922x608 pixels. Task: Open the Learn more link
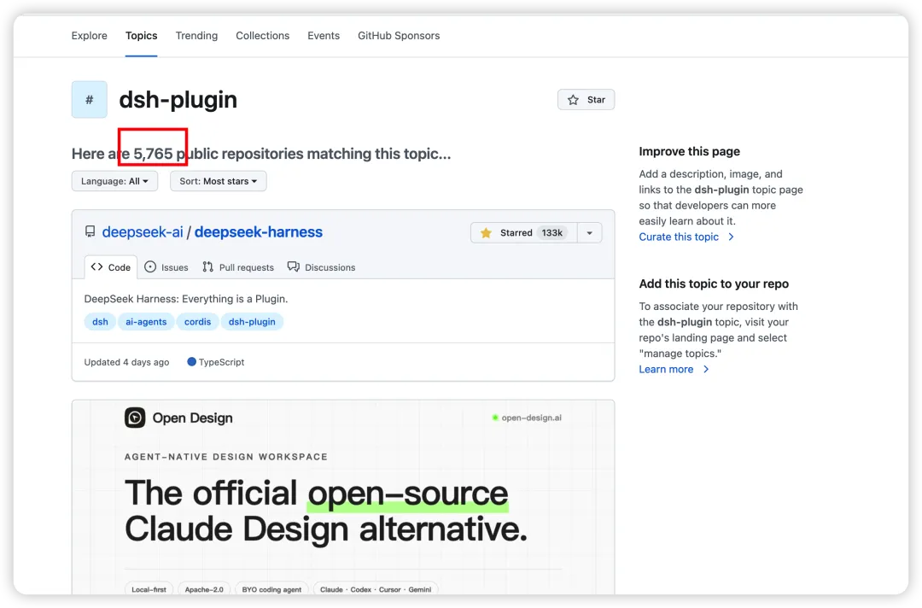pyautogui.click(x=674, y=369)
